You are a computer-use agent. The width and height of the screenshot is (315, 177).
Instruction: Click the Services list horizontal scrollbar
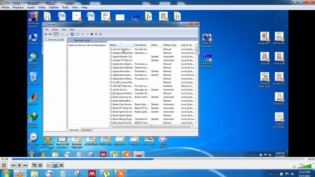[x=152, y=126]
